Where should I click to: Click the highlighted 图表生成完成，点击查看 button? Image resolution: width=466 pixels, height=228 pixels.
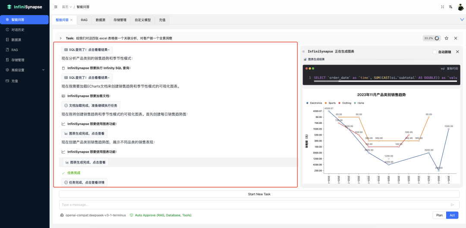pyautogui.click(x=85, y=162)
